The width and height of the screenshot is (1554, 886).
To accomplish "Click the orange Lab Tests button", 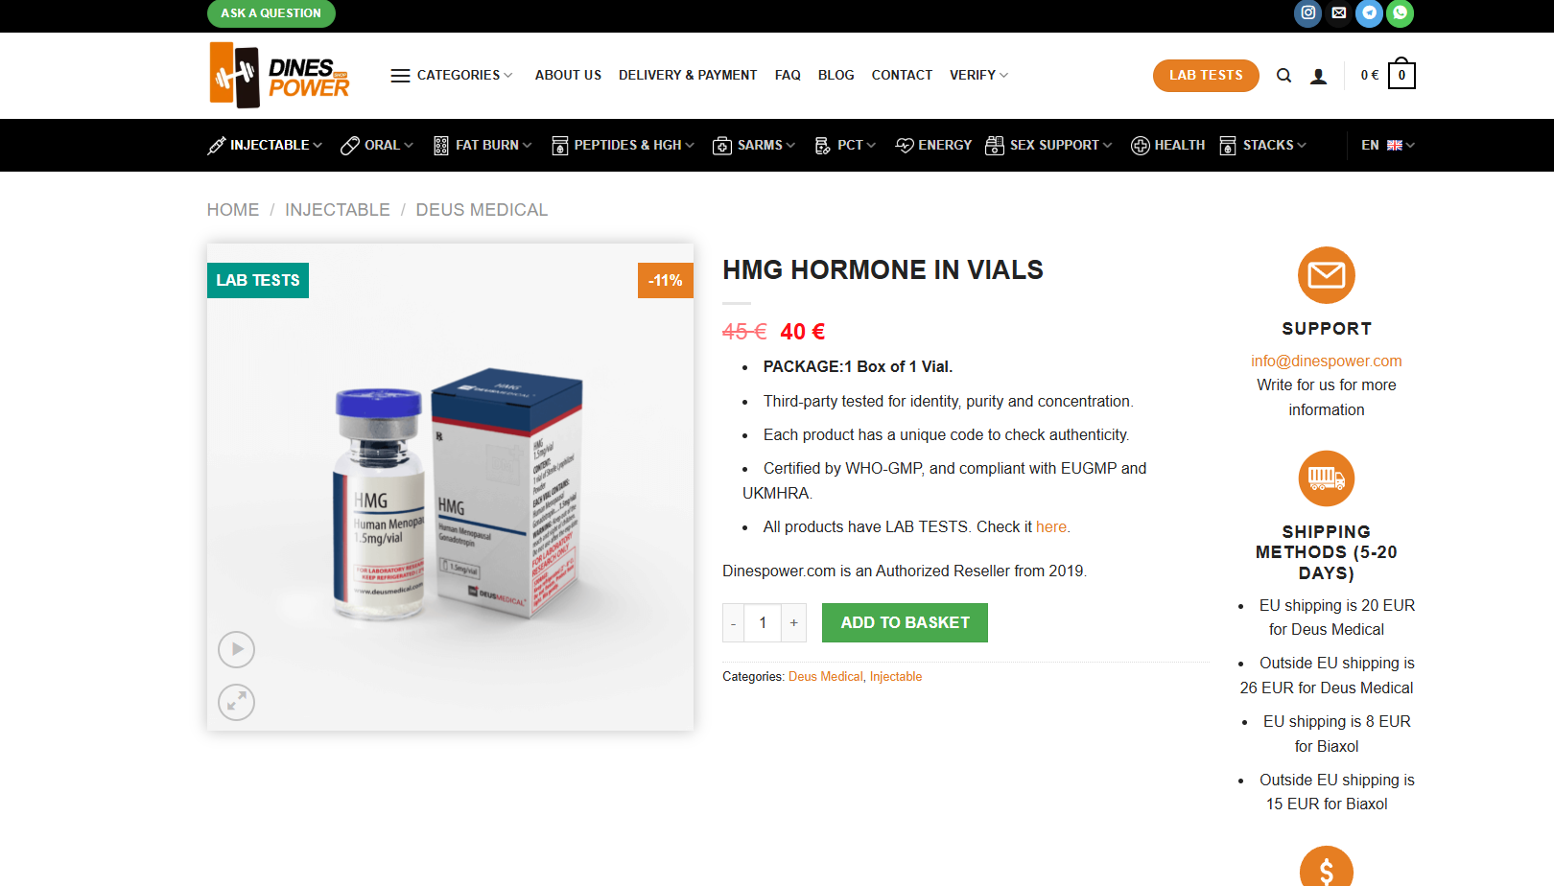I will 1206,76.
